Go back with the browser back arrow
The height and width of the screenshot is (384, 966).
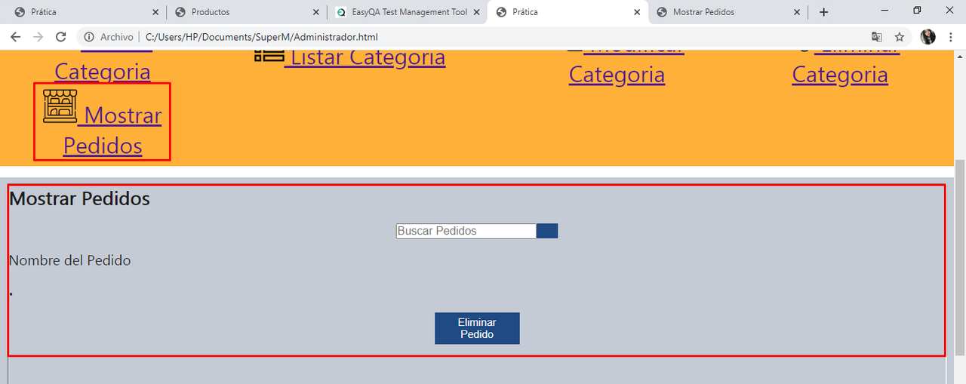[x=15, y=37]
